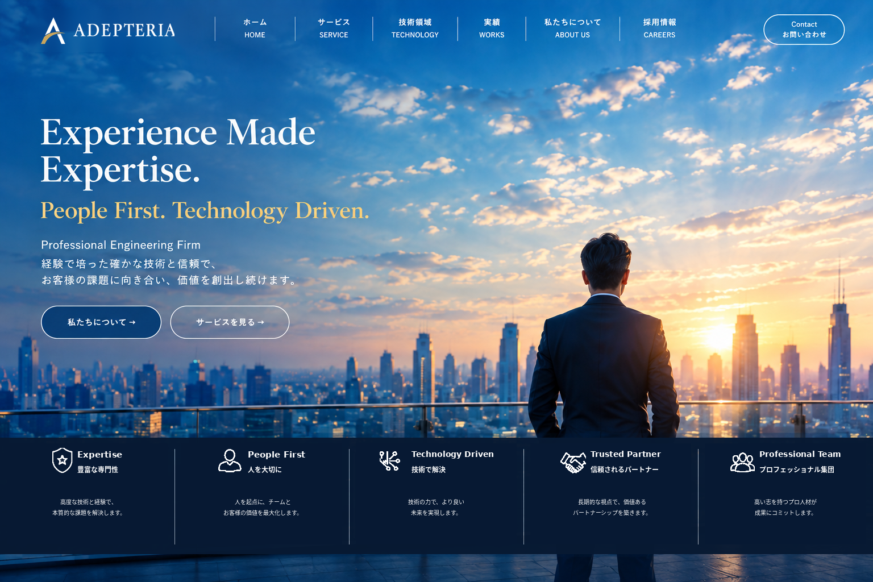Image resolution: width=873 pixels, height=582 pixels.
Task: Click the 豊富な専門性 subtitle
Action: coord(98,469)
